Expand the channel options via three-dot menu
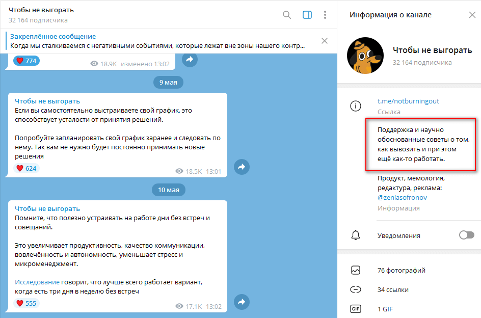 [325, 15]
